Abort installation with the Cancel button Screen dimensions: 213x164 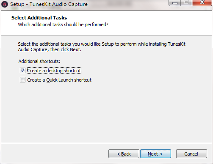(191, 154)
